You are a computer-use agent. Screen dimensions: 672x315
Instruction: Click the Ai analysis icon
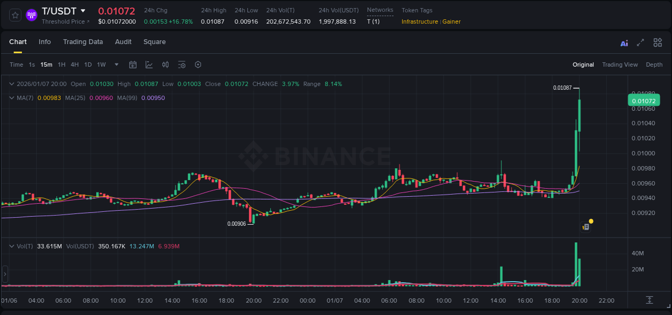pos(624,42)
